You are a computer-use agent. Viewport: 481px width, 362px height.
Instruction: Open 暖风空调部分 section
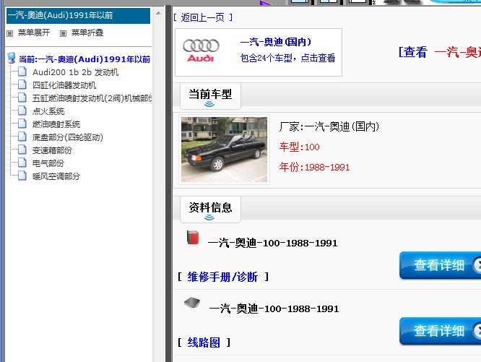pyautogui.click(x=56, y=176)
